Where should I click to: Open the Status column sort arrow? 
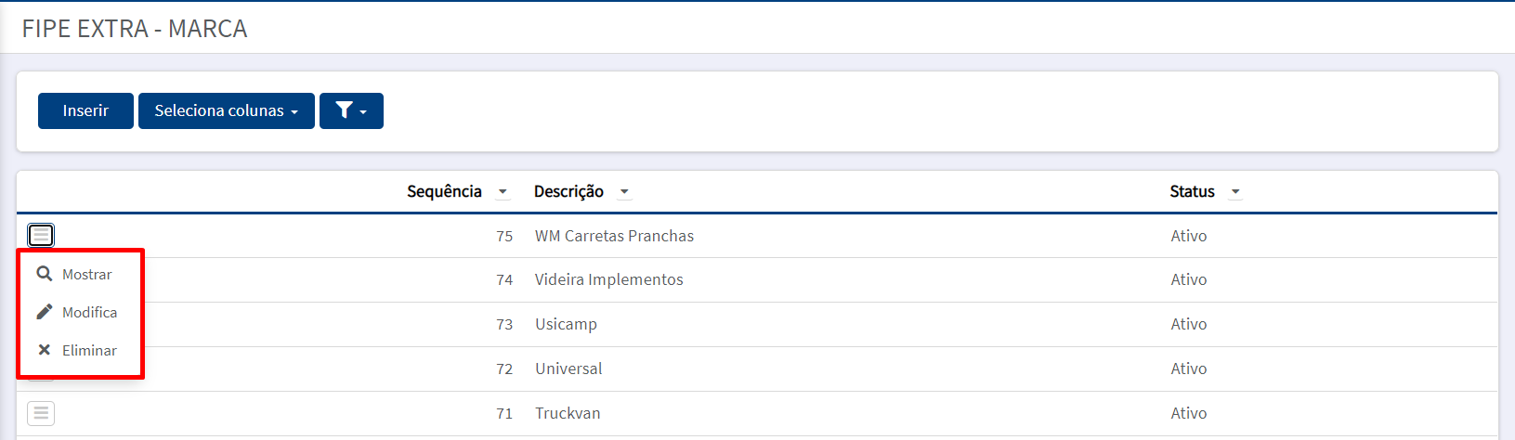[x=1235, y=192]
